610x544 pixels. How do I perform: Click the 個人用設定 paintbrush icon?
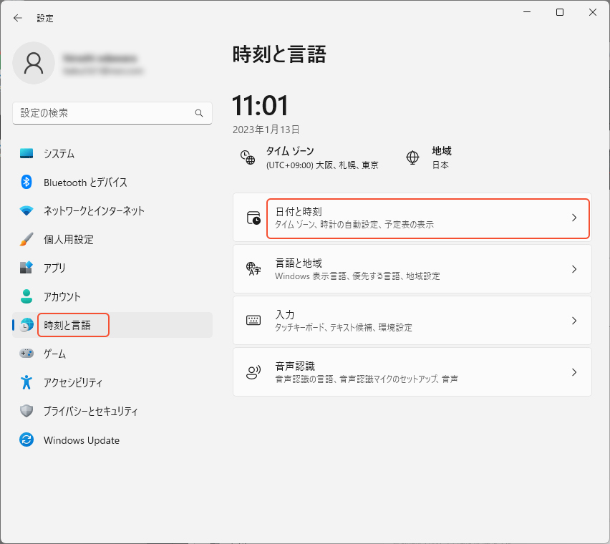point(26,239)
